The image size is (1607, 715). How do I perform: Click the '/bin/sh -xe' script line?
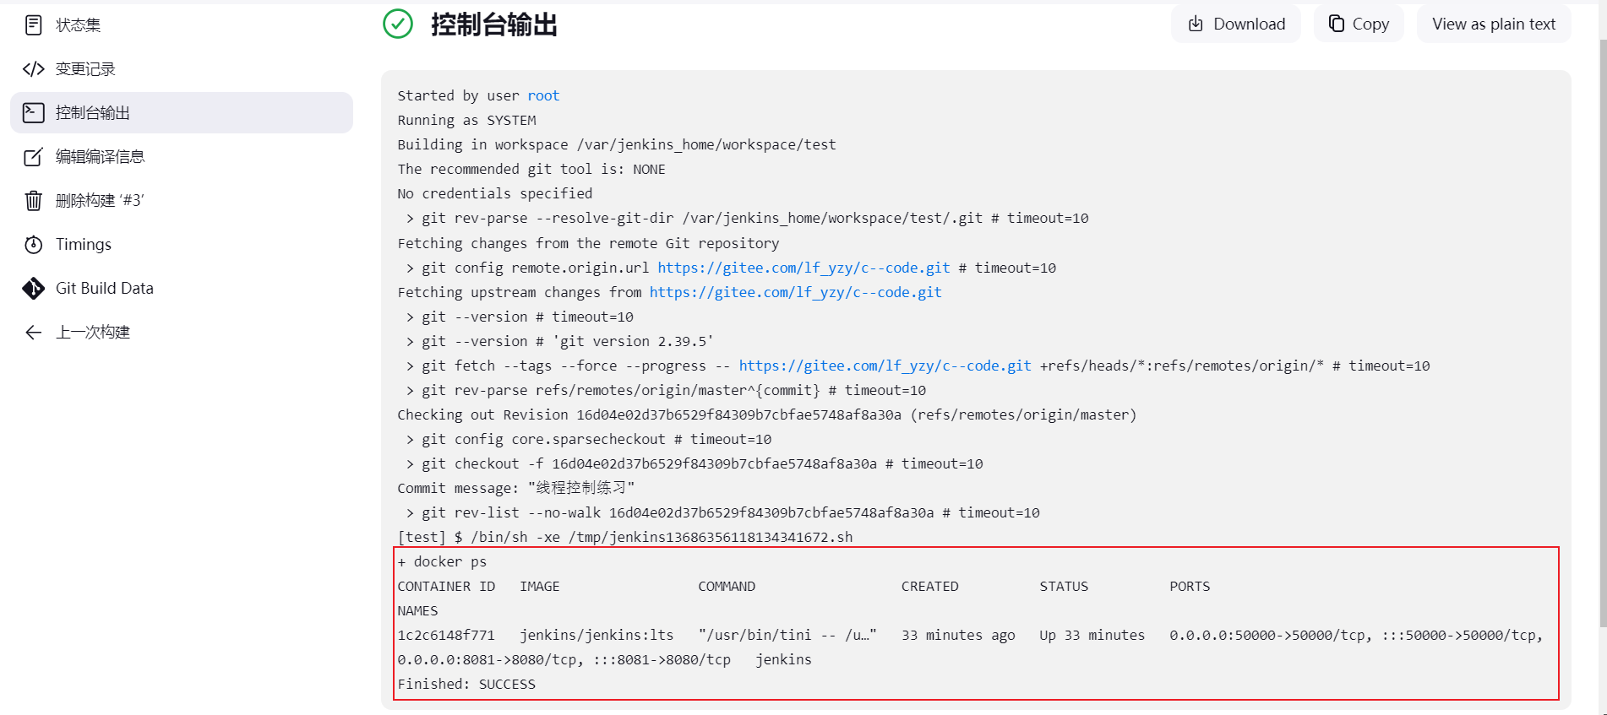coord(625,537)
